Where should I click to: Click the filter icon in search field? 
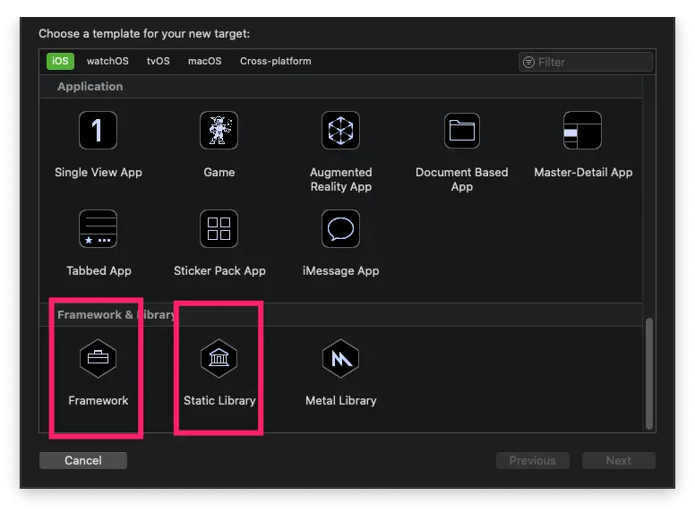[528, 62]
